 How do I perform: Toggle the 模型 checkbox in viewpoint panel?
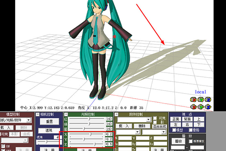pyautogui.click(x=174, y=130)
